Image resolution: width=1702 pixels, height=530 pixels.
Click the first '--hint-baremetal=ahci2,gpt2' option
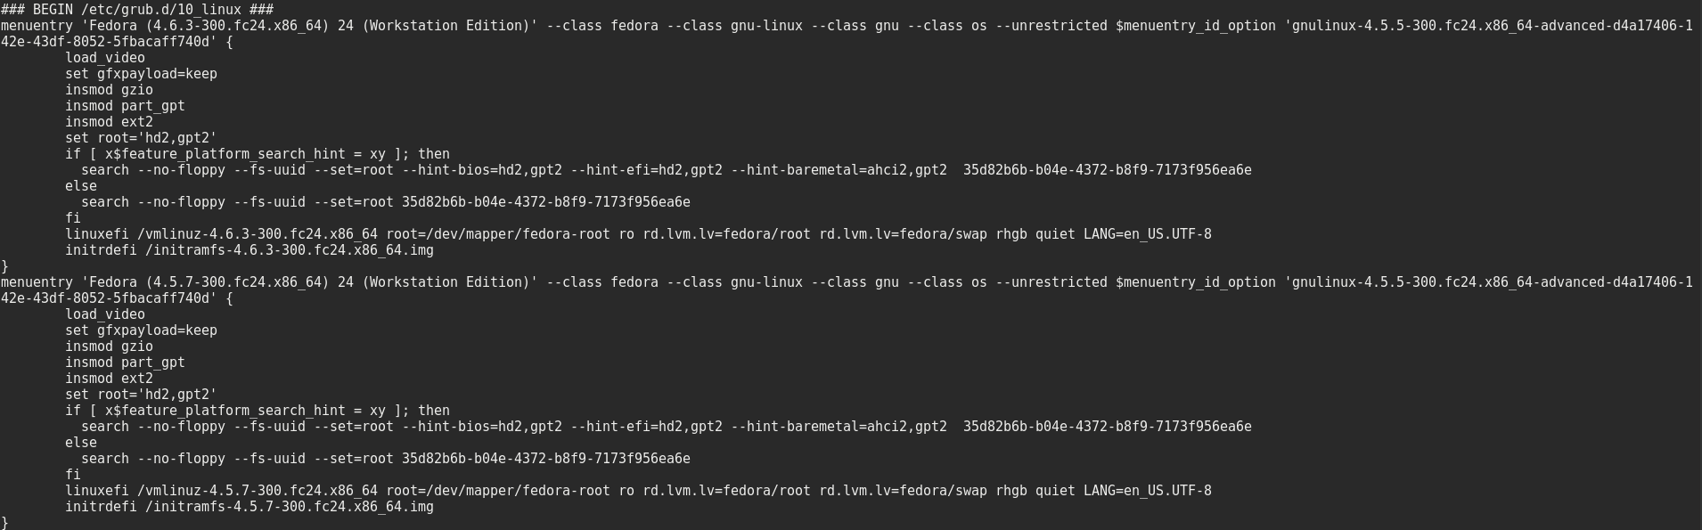(839, 170)
